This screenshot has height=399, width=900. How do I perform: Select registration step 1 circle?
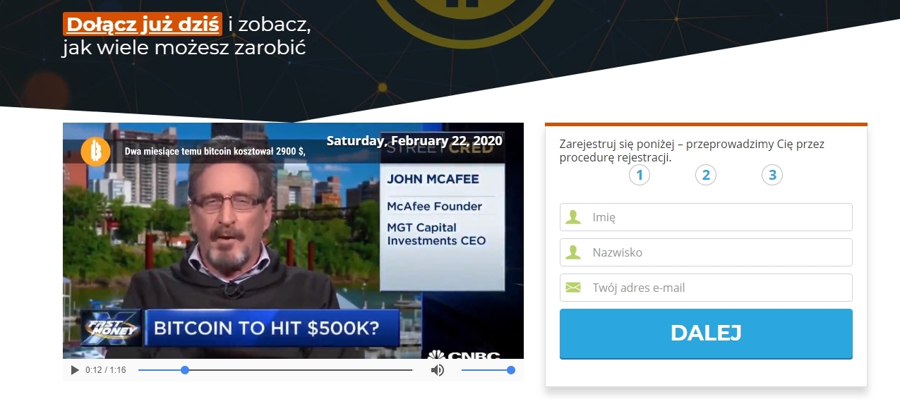[x=640, y=175]
